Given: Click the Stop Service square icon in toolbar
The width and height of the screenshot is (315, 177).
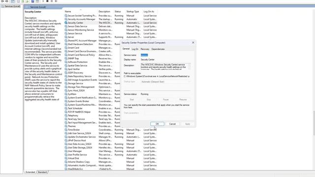Looking at the screenshot, I should point(47,1).
